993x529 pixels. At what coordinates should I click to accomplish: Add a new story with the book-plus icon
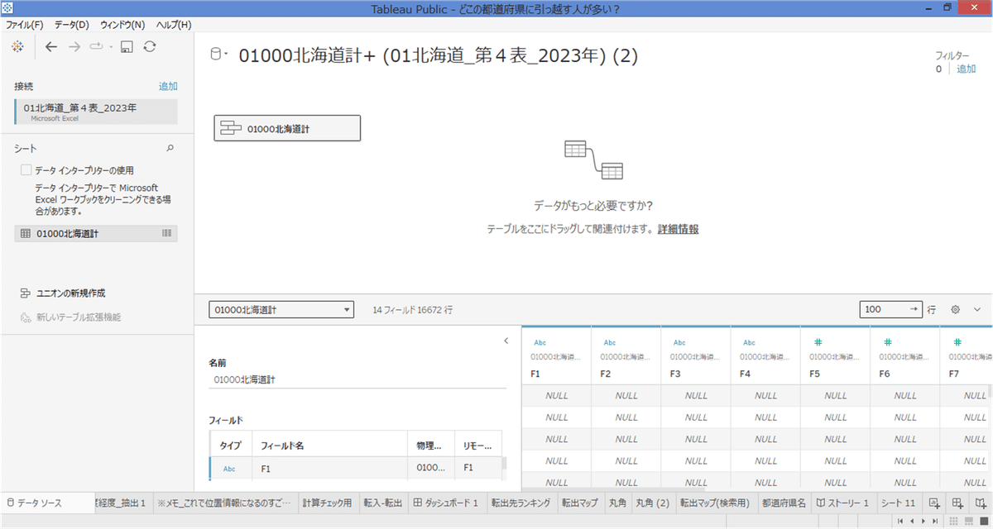(x=981, y=503)
